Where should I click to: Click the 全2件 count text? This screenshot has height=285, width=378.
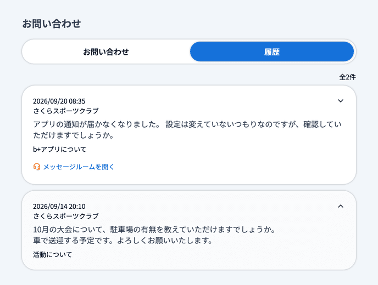347,77
